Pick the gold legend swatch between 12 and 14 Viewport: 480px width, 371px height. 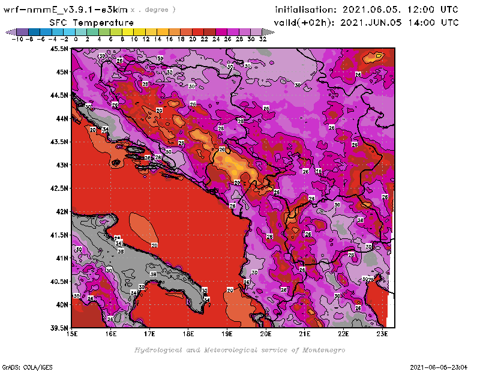tap(151, 32)
